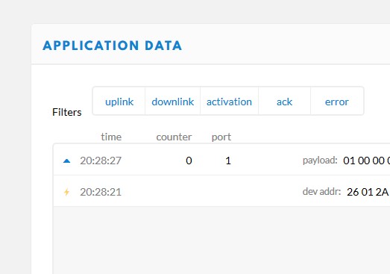Select the activation filter tab
This screenshot has height=274, width=390.
(229, 102)
